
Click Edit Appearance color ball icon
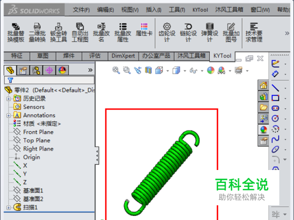click(x=211, y=70)
